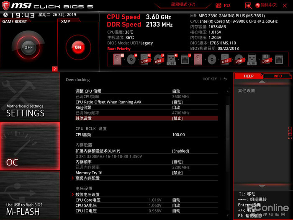Click the F12 screenshot camera icon

click(218, 5)
